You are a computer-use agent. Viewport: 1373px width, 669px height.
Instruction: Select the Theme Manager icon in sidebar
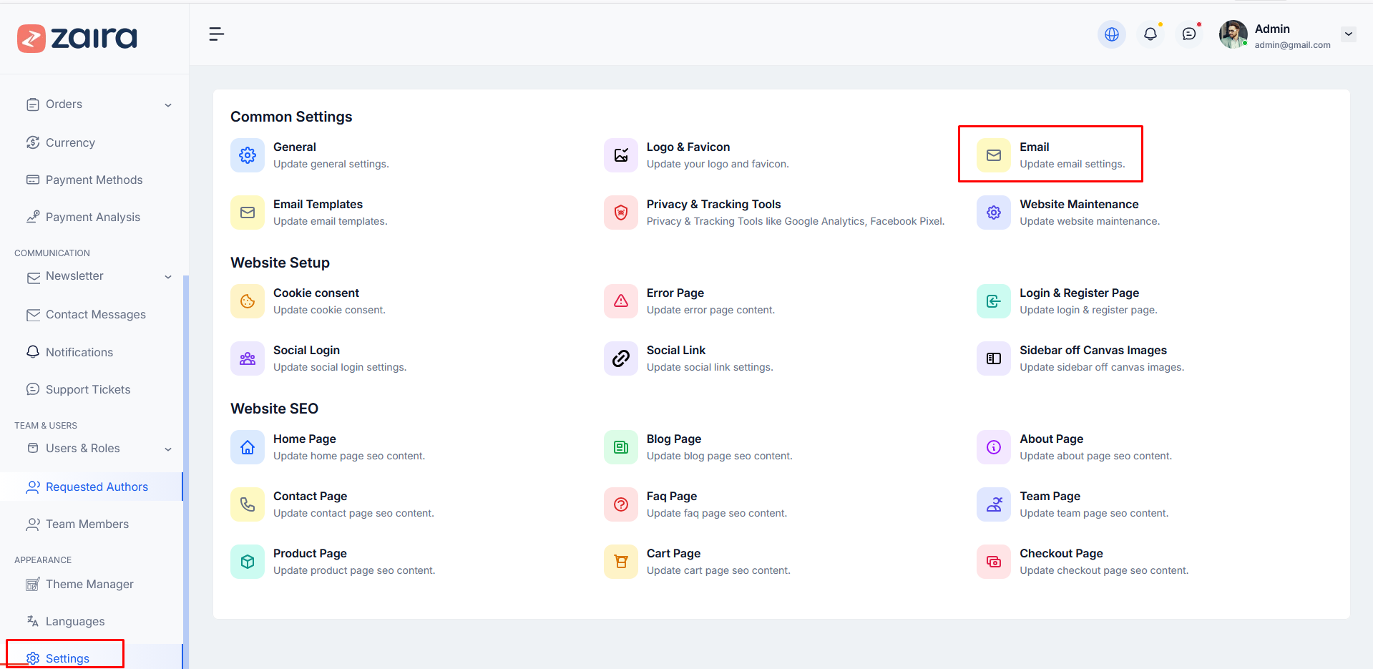(33, 584)
